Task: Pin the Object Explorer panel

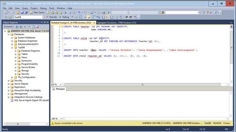Action: 45,22
